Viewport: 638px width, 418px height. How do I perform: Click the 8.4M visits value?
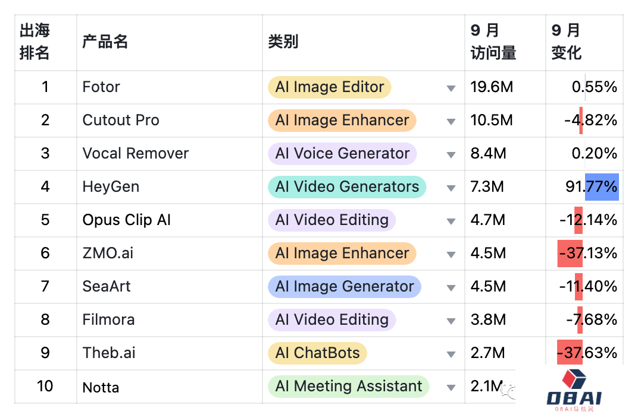pyautogui.click(x=488, y=153)
